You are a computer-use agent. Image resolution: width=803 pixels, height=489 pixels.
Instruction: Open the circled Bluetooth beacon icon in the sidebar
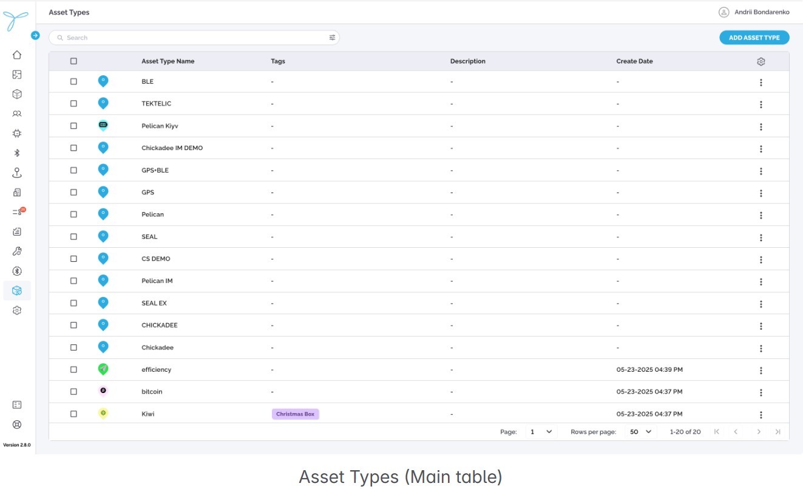pos(17,271)
